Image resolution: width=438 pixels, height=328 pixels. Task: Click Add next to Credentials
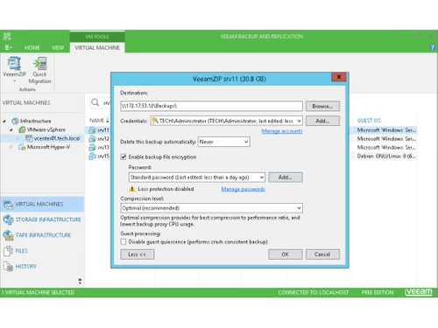pyautogui.click(x=322, y=121)
